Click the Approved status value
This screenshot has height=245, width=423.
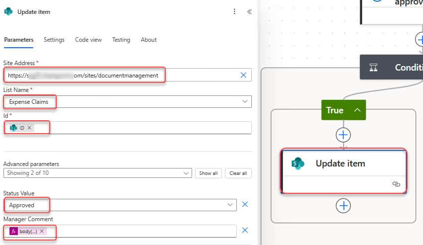(21, 205)
